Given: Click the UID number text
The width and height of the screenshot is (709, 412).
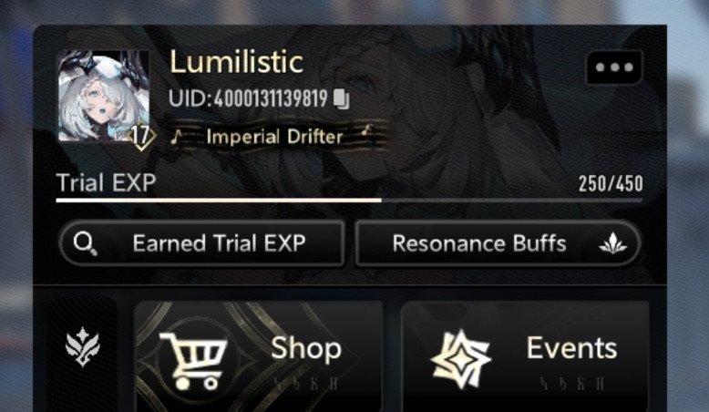Looking at the screenshot, I should pyautogui.click(x=248, y=98).
